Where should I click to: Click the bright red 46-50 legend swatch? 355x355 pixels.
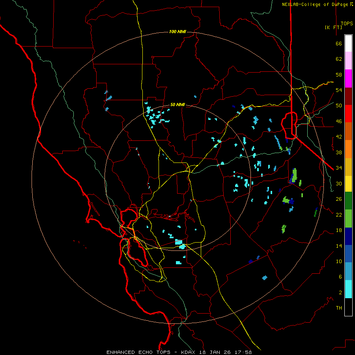(348, 114)
